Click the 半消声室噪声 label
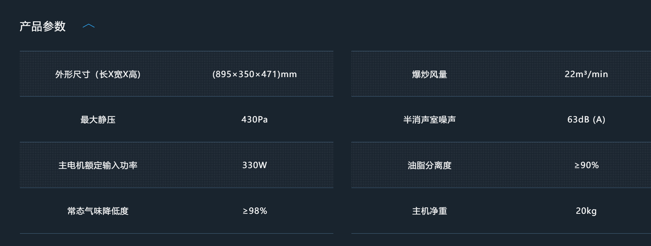The image size is (651, 246). click(x=429, y=120)
